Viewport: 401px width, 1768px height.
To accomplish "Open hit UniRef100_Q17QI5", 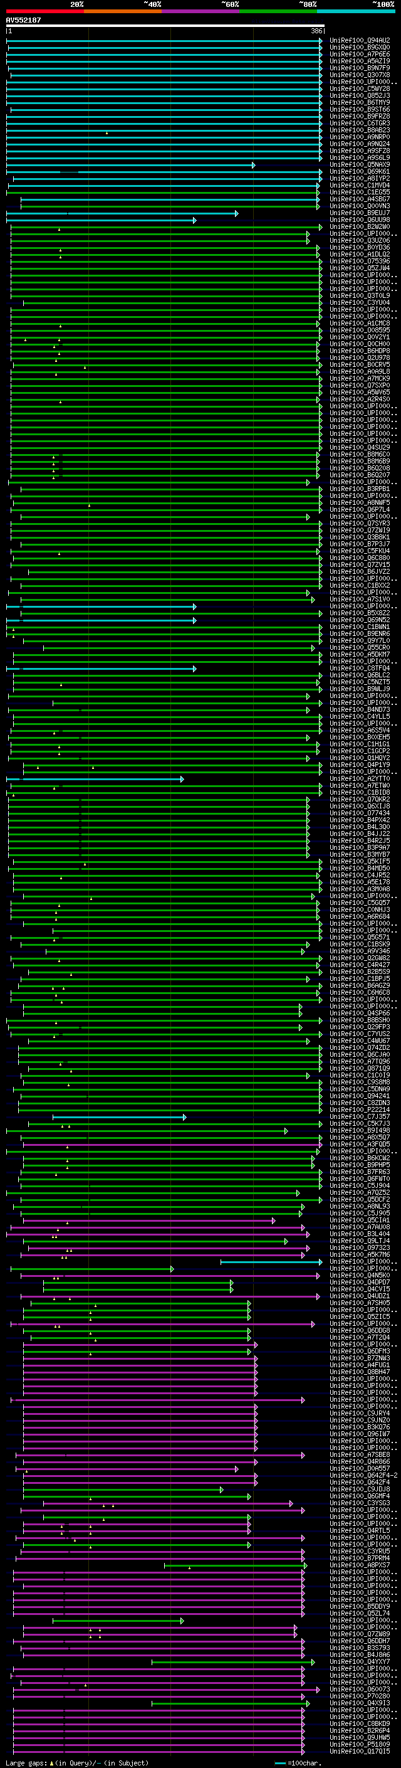I will tap(360, 1751).
